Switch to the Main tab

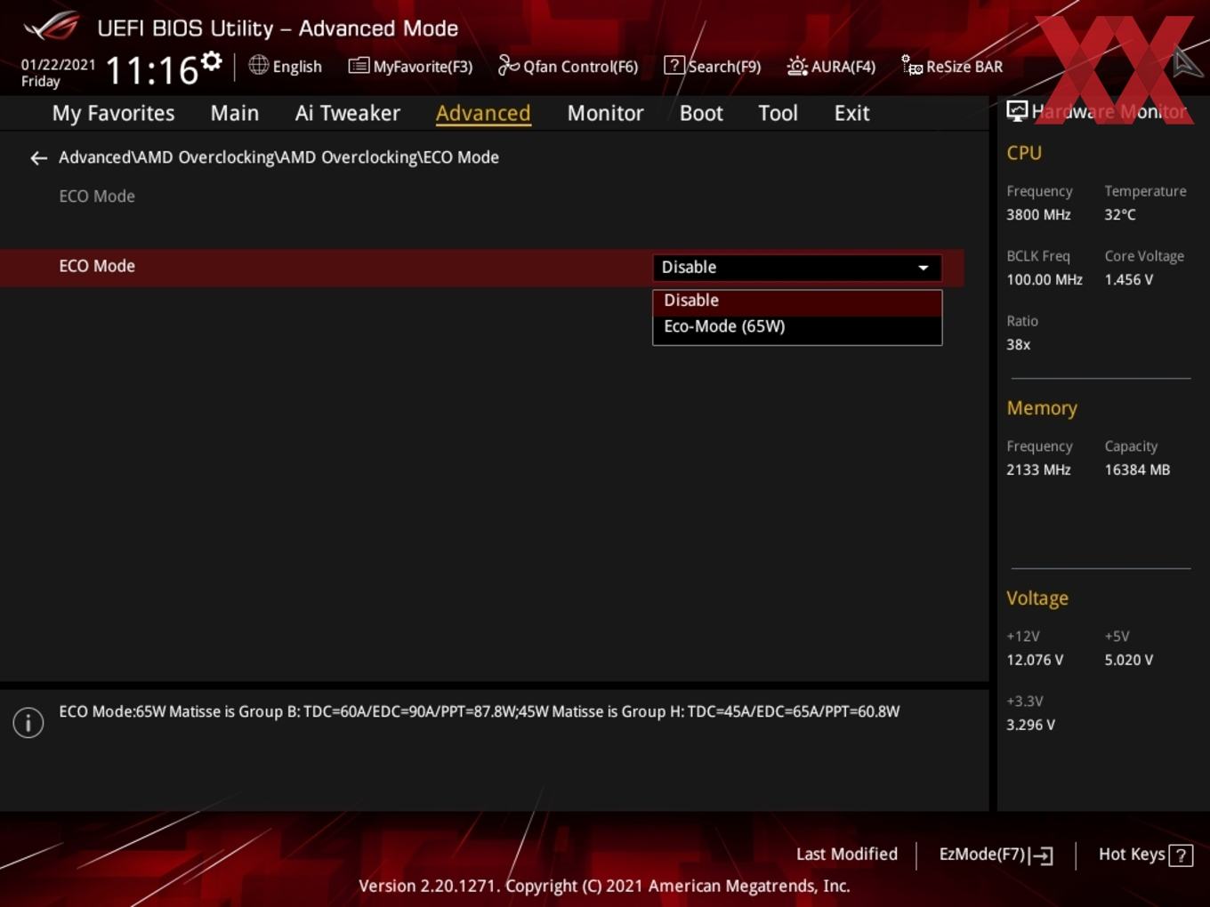click(235, 113)
